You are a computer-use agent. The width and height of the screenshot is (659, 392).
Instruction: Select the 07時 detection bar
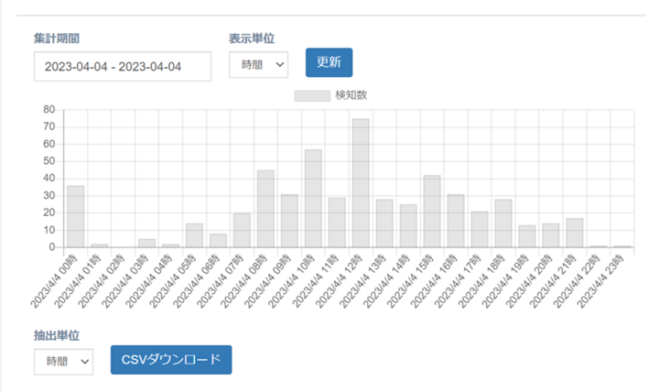tap(242, 231)
